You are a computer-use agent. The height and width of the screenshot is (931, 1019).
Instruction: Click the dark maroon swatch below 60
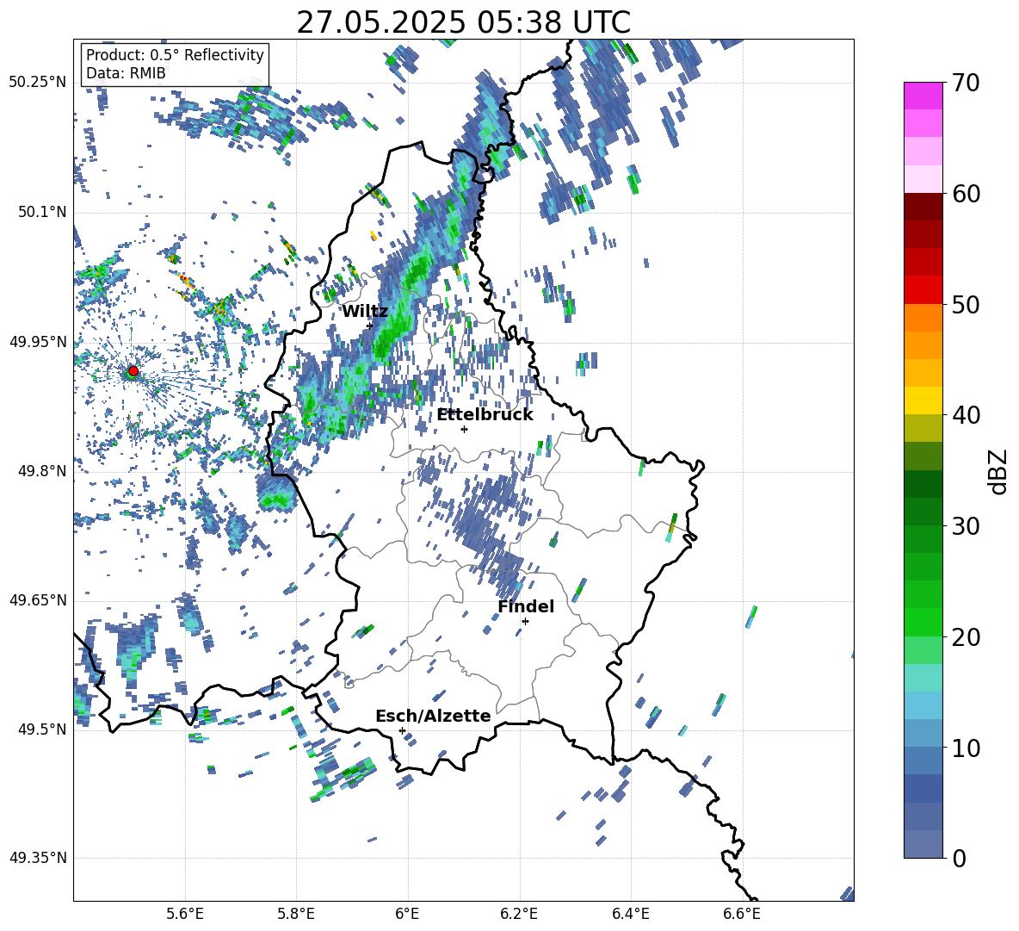(x=923, y=207)
